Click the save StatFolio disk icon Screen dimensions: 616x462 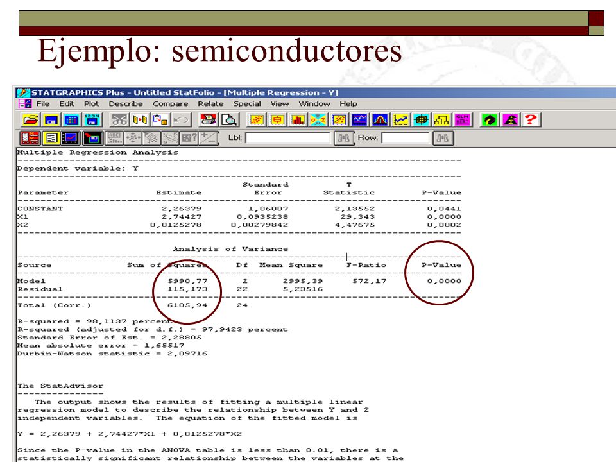[51, 119]
